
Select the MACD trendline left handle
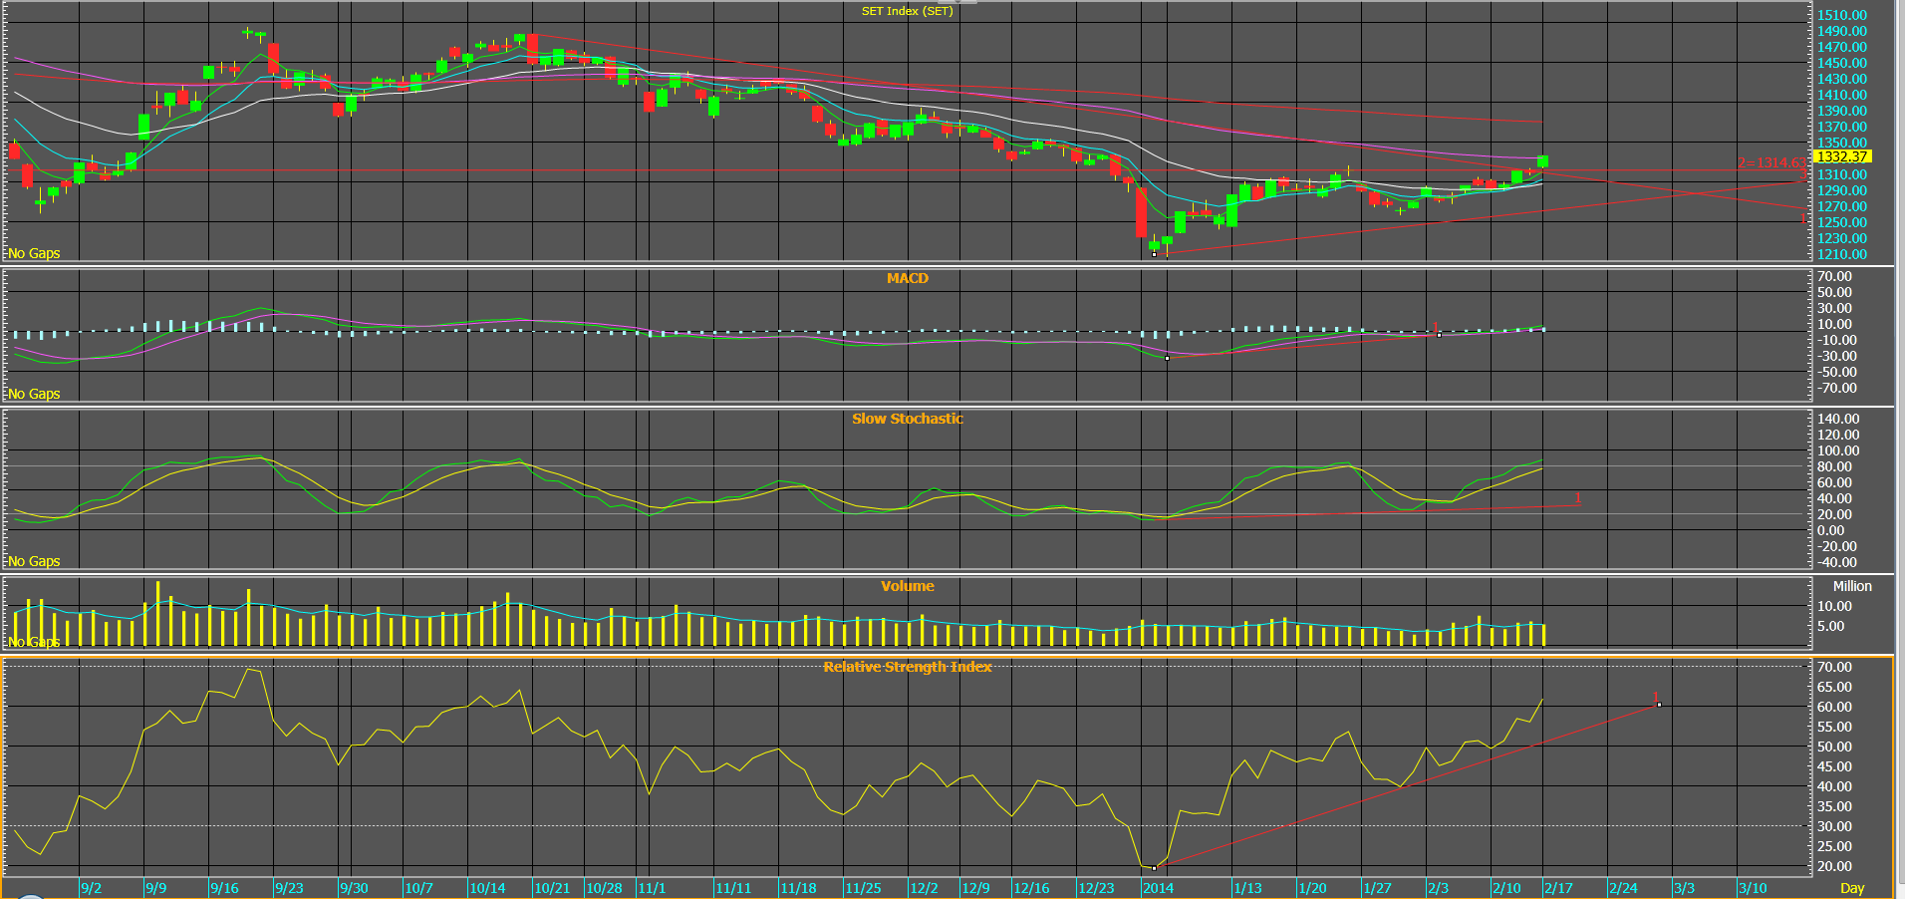(1167, 358)
